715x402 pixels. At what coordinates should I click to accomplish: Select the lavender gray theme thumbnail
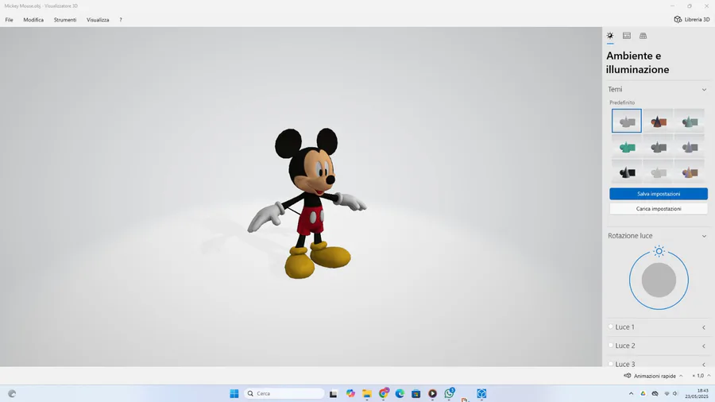point(690,146)
